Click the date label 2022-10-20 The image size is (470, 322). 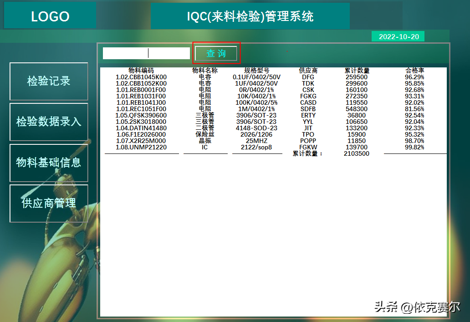click(398, 36)
